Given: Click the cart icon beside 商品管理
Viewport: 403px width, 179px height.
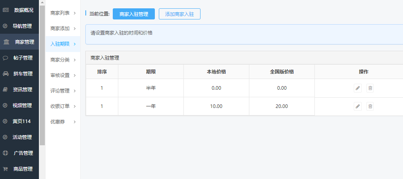Looking at the screenshot, I should click(x=5, y=169).
